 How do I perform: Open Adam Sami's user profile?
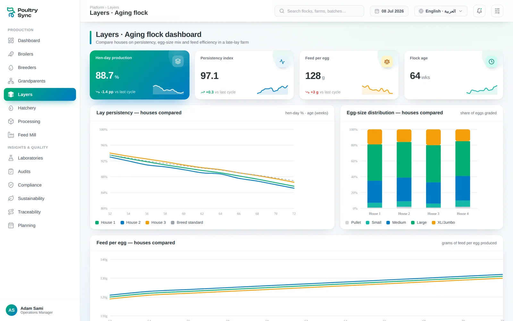40,310
